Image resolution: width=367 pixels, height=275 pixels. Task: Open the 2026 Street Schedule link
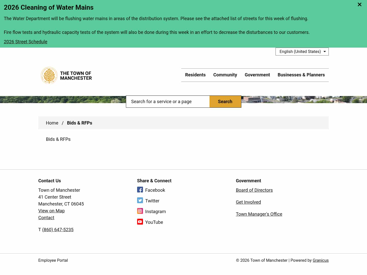click(25, 42)
